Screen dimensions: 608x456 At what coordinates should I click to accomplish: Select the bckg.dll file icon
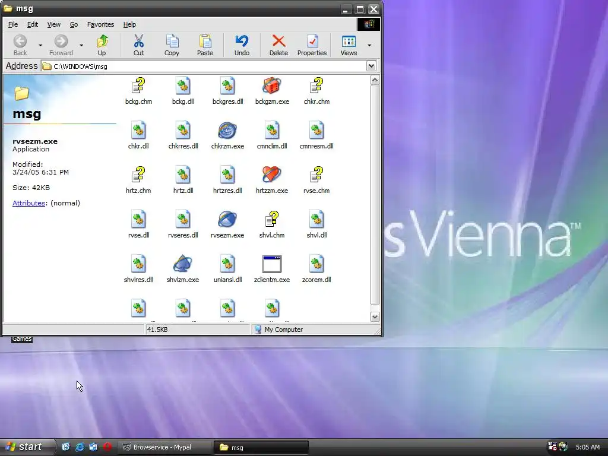(183, 85)
